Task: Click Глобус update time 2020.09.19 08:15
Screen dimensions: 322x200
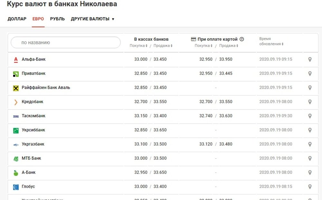Action: 276,187
